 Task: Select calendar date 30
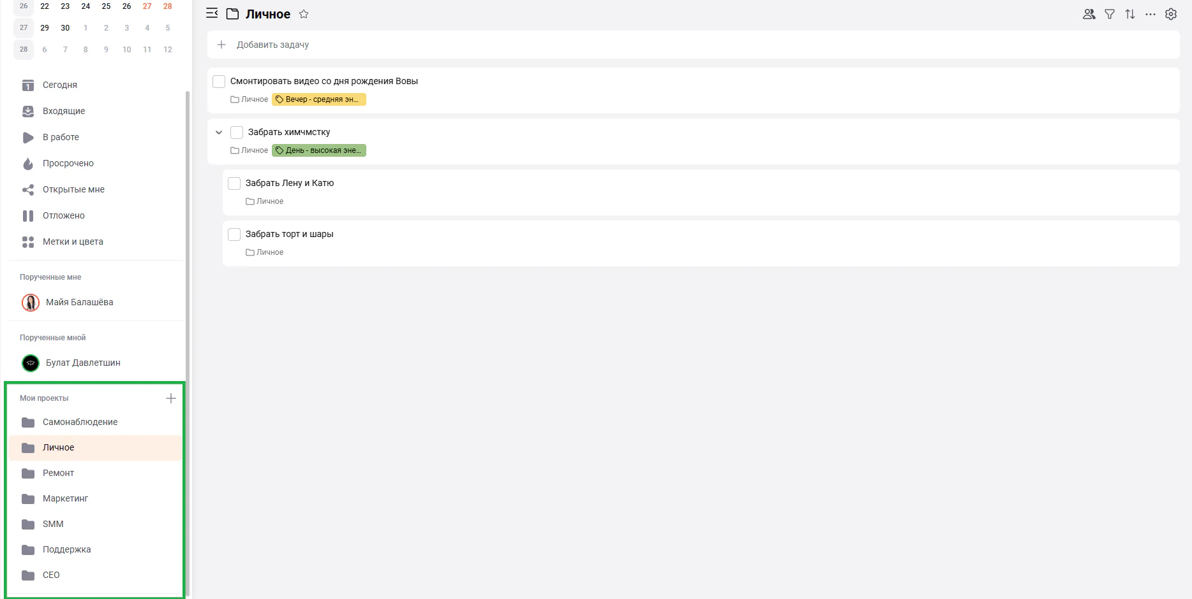[65, 27]
